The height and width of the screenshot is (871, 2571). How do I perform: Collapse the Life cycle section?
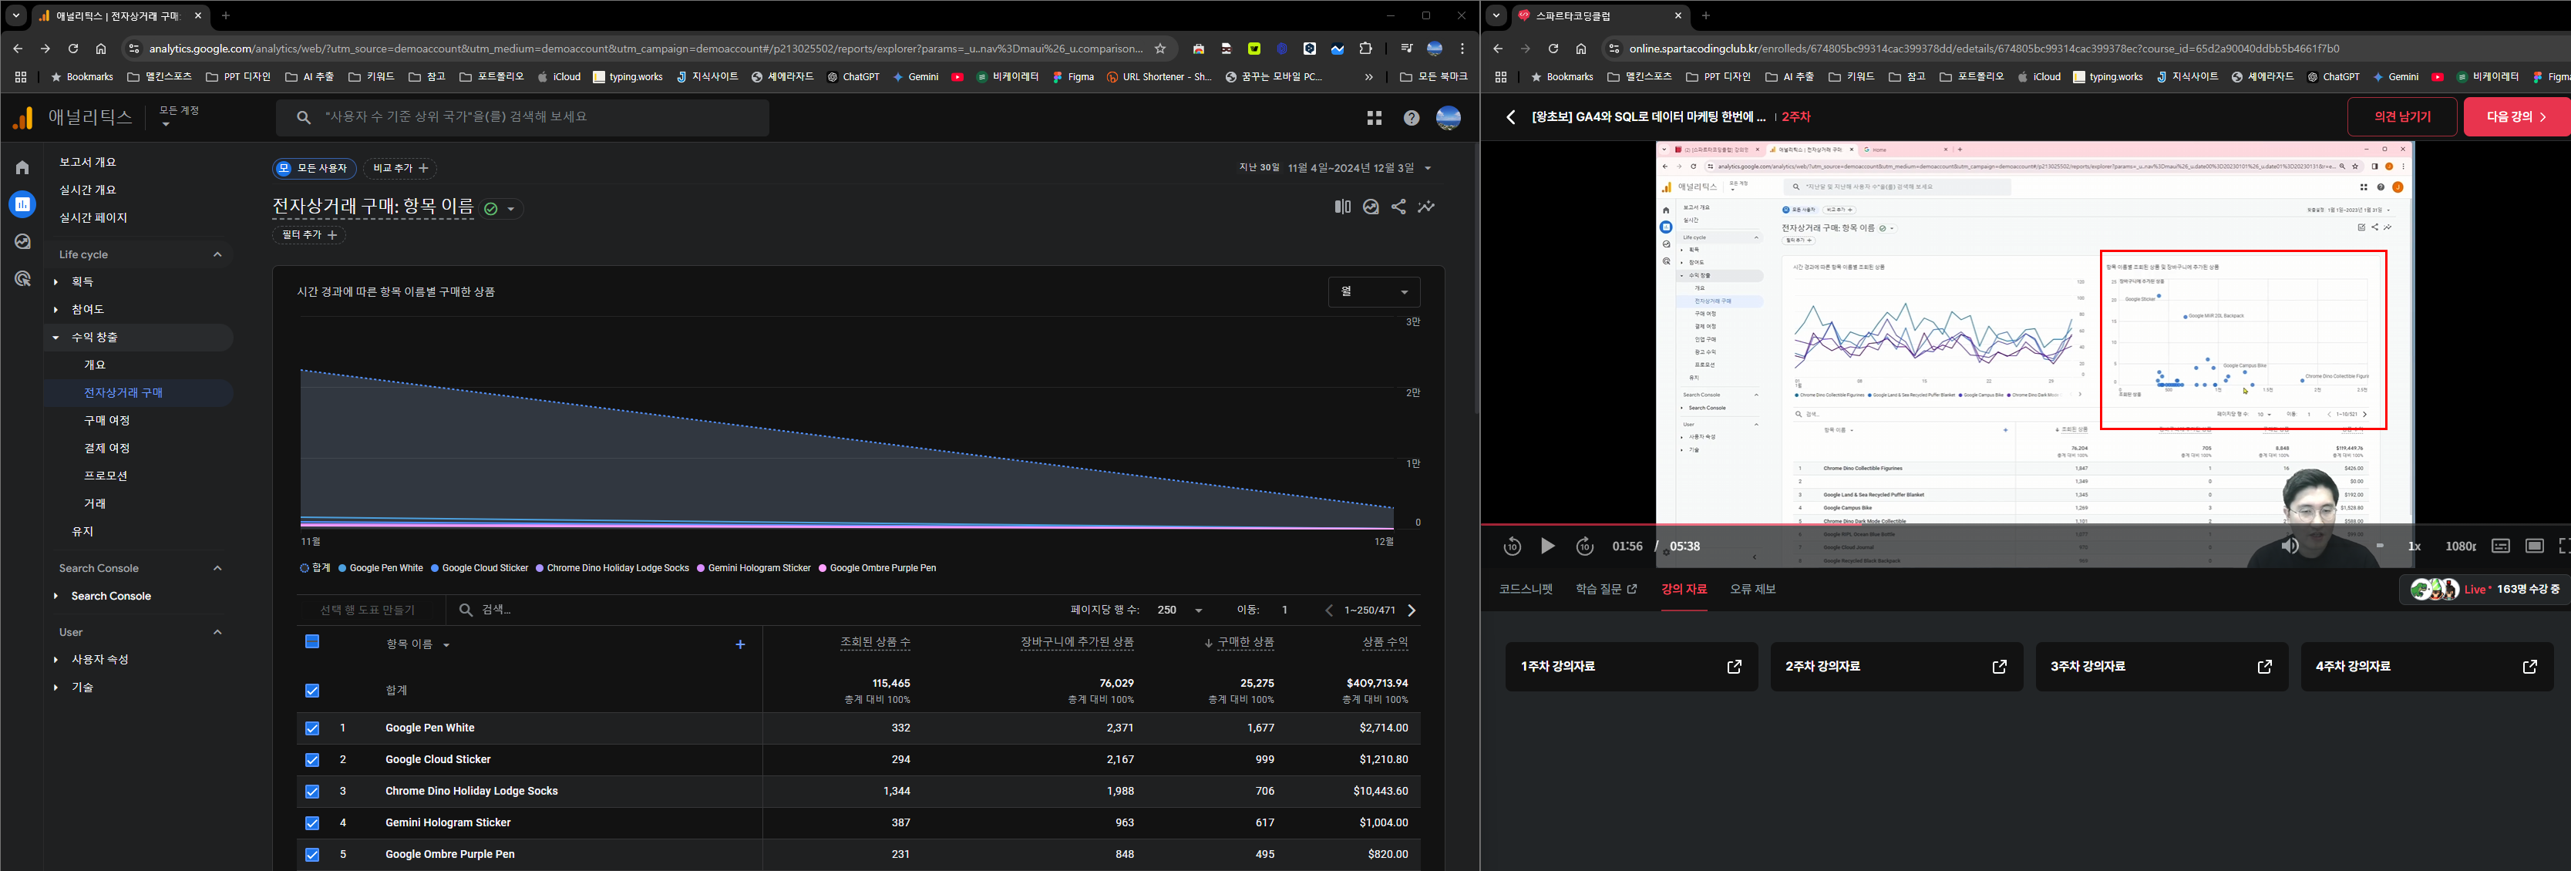point(217,254)
